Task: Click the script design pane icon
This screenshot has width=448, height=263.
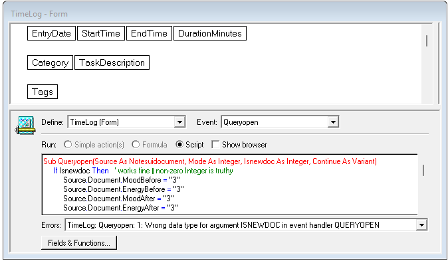Action: pos(25,125)
